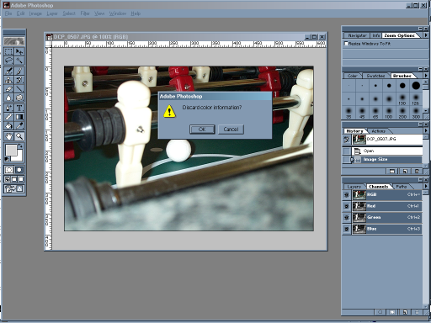This screenshot has width=431, height=323.
Task: Select the Sponge tool
Action: point(19,98)
